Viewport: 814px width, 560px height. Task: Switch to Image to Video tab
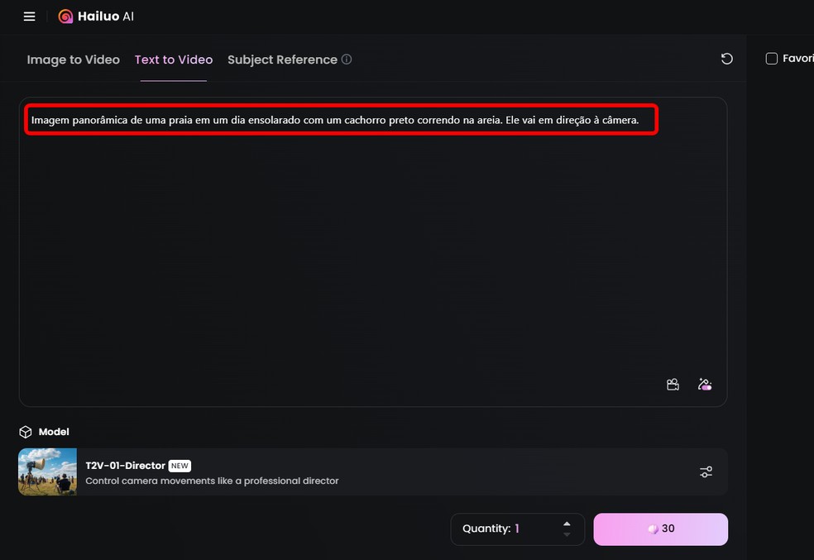[73, 60]
